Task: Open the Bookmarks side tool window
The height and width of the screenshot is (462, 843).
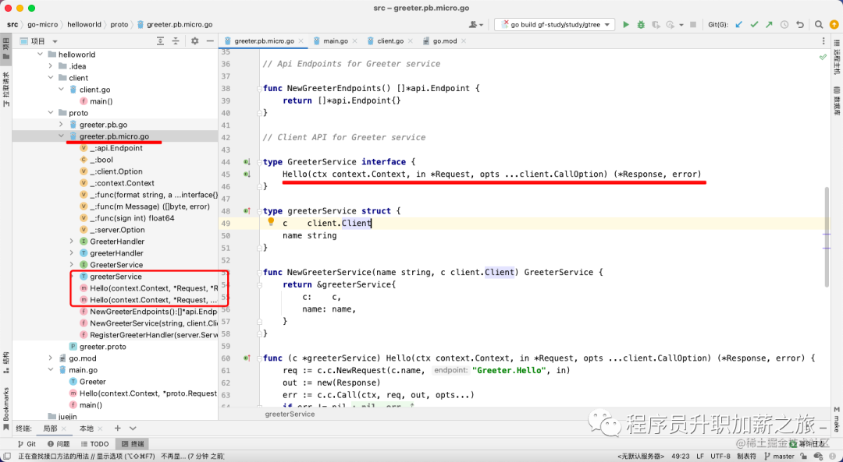Action: coord(6,407)
